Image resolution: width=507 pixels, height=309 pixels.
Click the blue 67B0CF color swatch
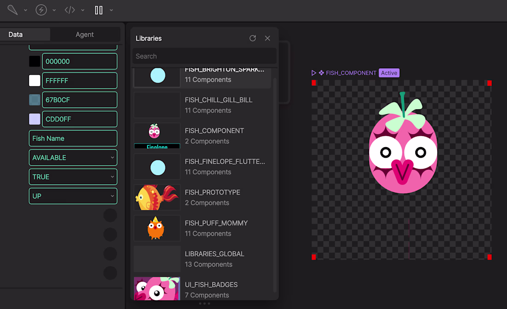[35, 100]
